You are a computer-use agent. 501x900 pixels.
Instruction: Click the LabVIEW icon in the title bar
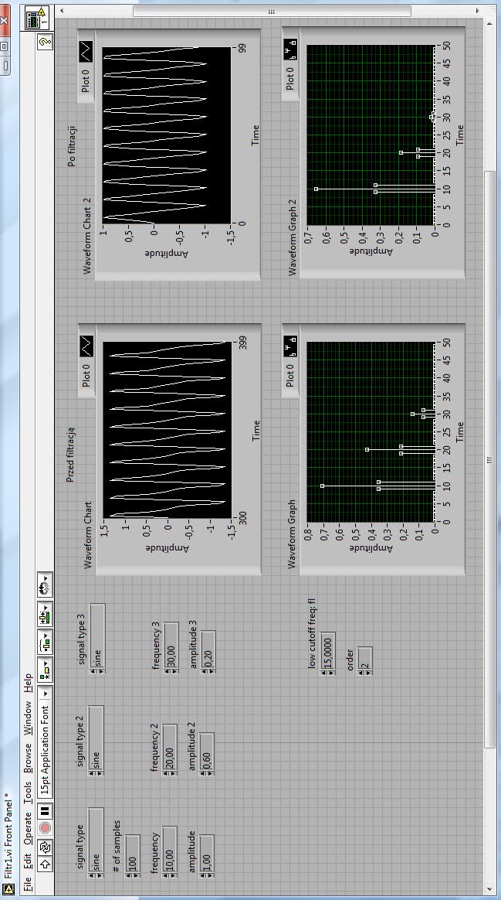tap(8, 889)
